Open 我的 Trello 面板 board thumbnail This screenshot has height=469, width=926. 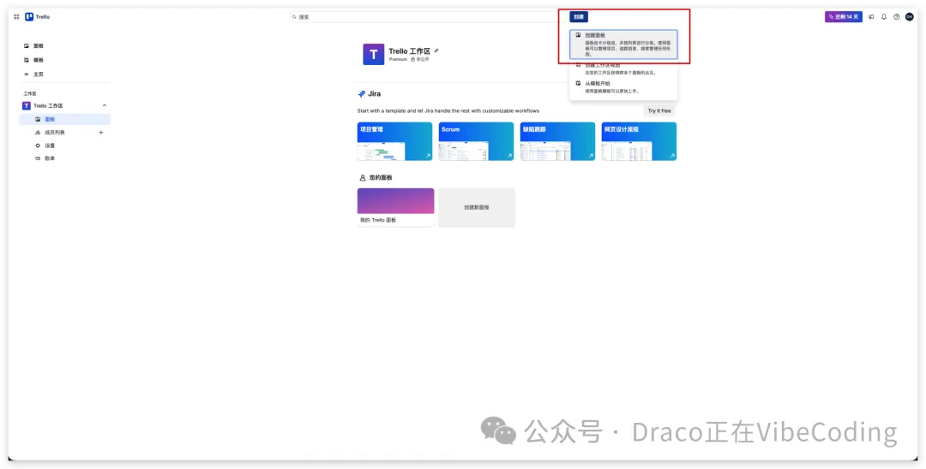(395, 207)
